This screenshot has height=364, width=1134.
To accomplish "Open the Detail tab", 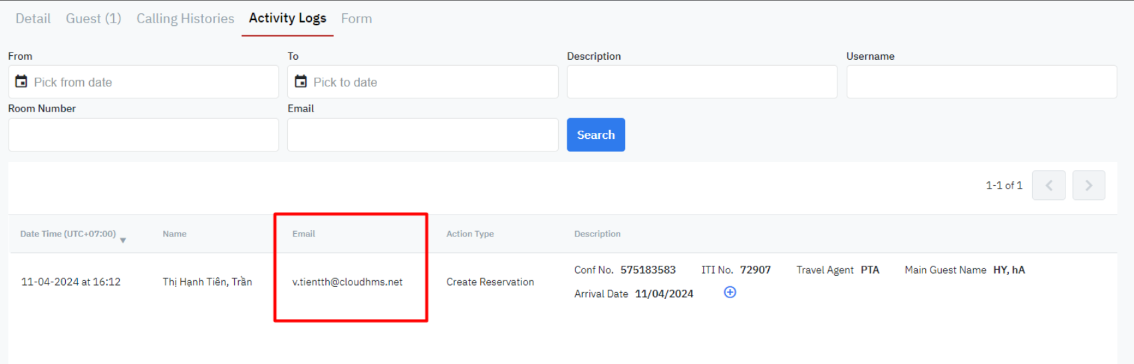I will pos(33,19).
